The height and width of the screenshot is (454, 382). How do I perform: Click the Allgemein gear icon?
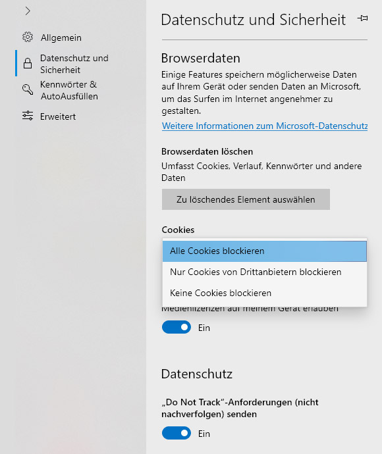point(28,37)
